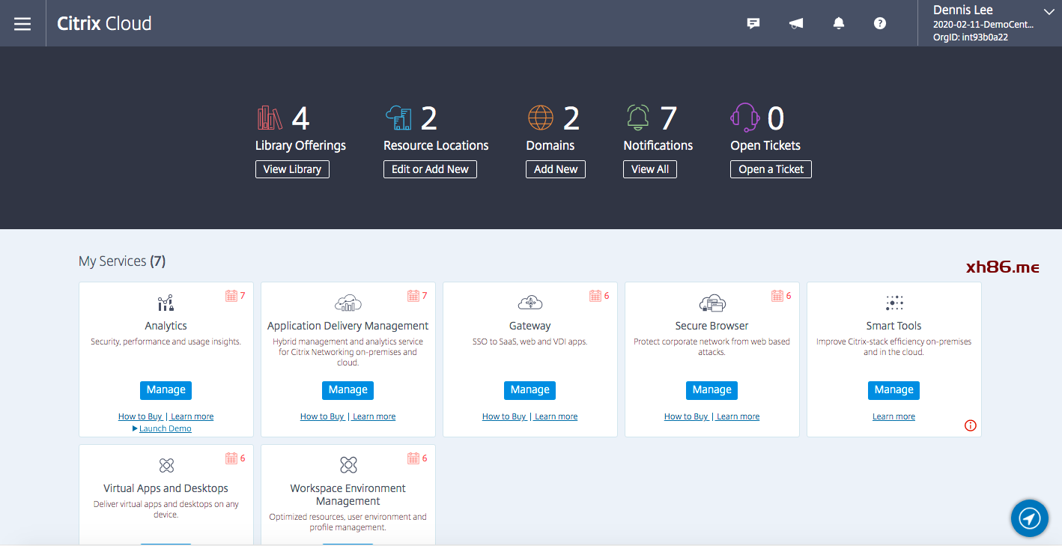Open How to Buy link for Analytics
The height and width of the screenshot is (546, 1062).
point(140,416)
